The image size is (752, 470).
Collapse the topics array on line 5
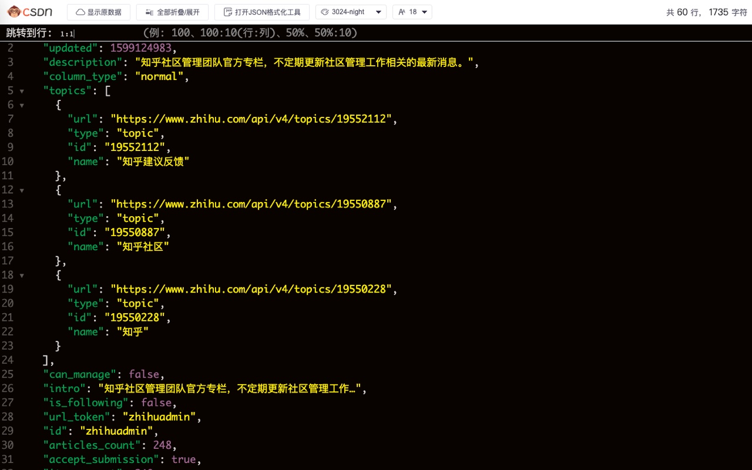[21, 91]
